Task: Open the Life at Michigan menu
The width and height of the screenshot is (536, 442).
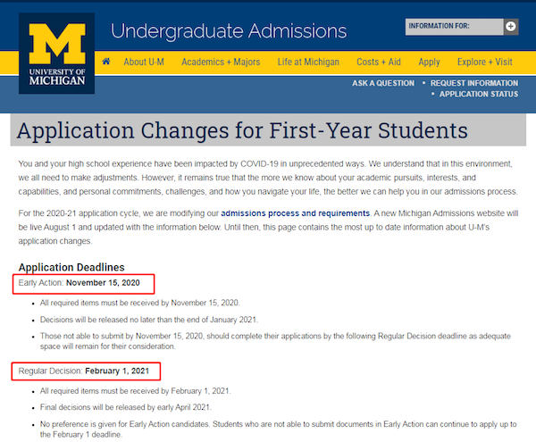Action: pos(308,63)
